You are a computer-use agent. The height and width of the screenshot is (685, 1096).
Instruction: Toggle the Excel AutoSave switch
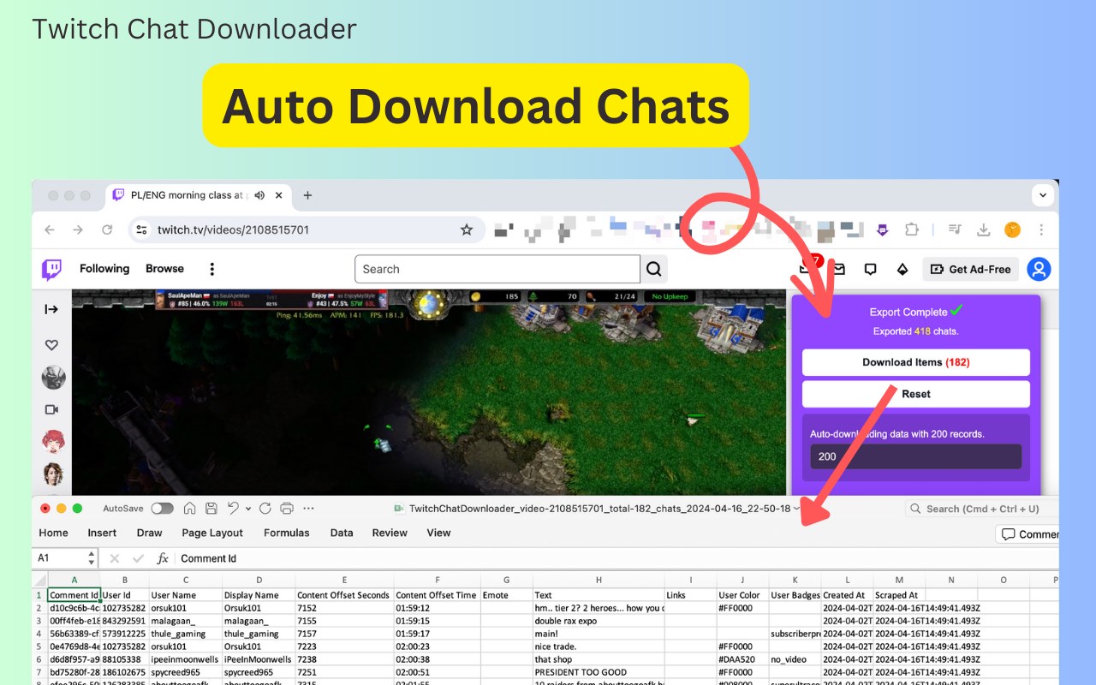tap(162, 509)
